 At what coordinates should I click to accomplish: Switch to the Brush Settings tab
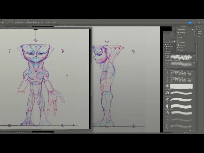click(x=166, y=33)
